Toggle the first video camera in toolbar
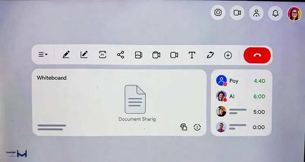305x162 pixels. point(156,55)
